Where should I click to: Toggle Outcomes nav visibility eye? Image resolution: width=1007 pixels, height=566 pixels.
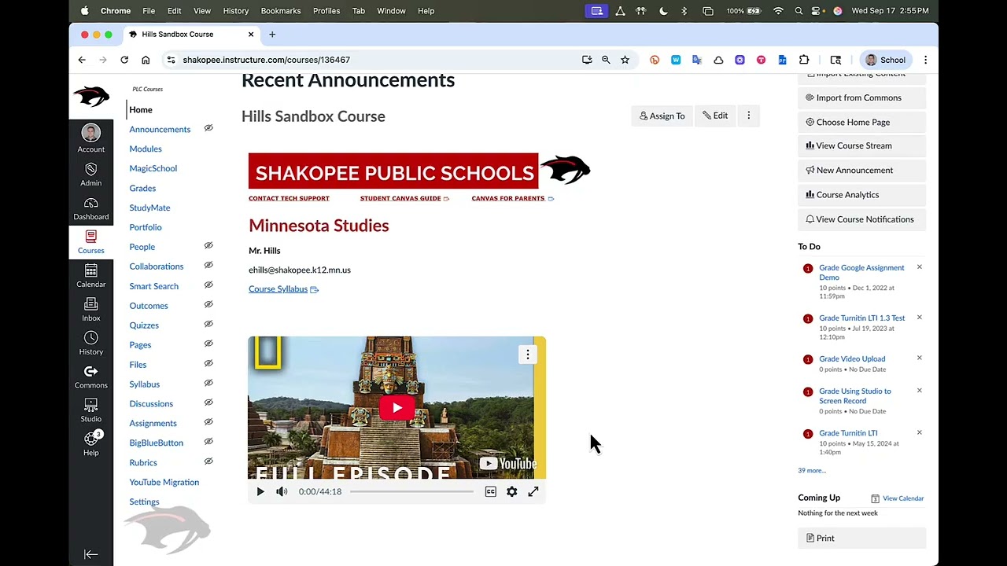tap(208, 305)
